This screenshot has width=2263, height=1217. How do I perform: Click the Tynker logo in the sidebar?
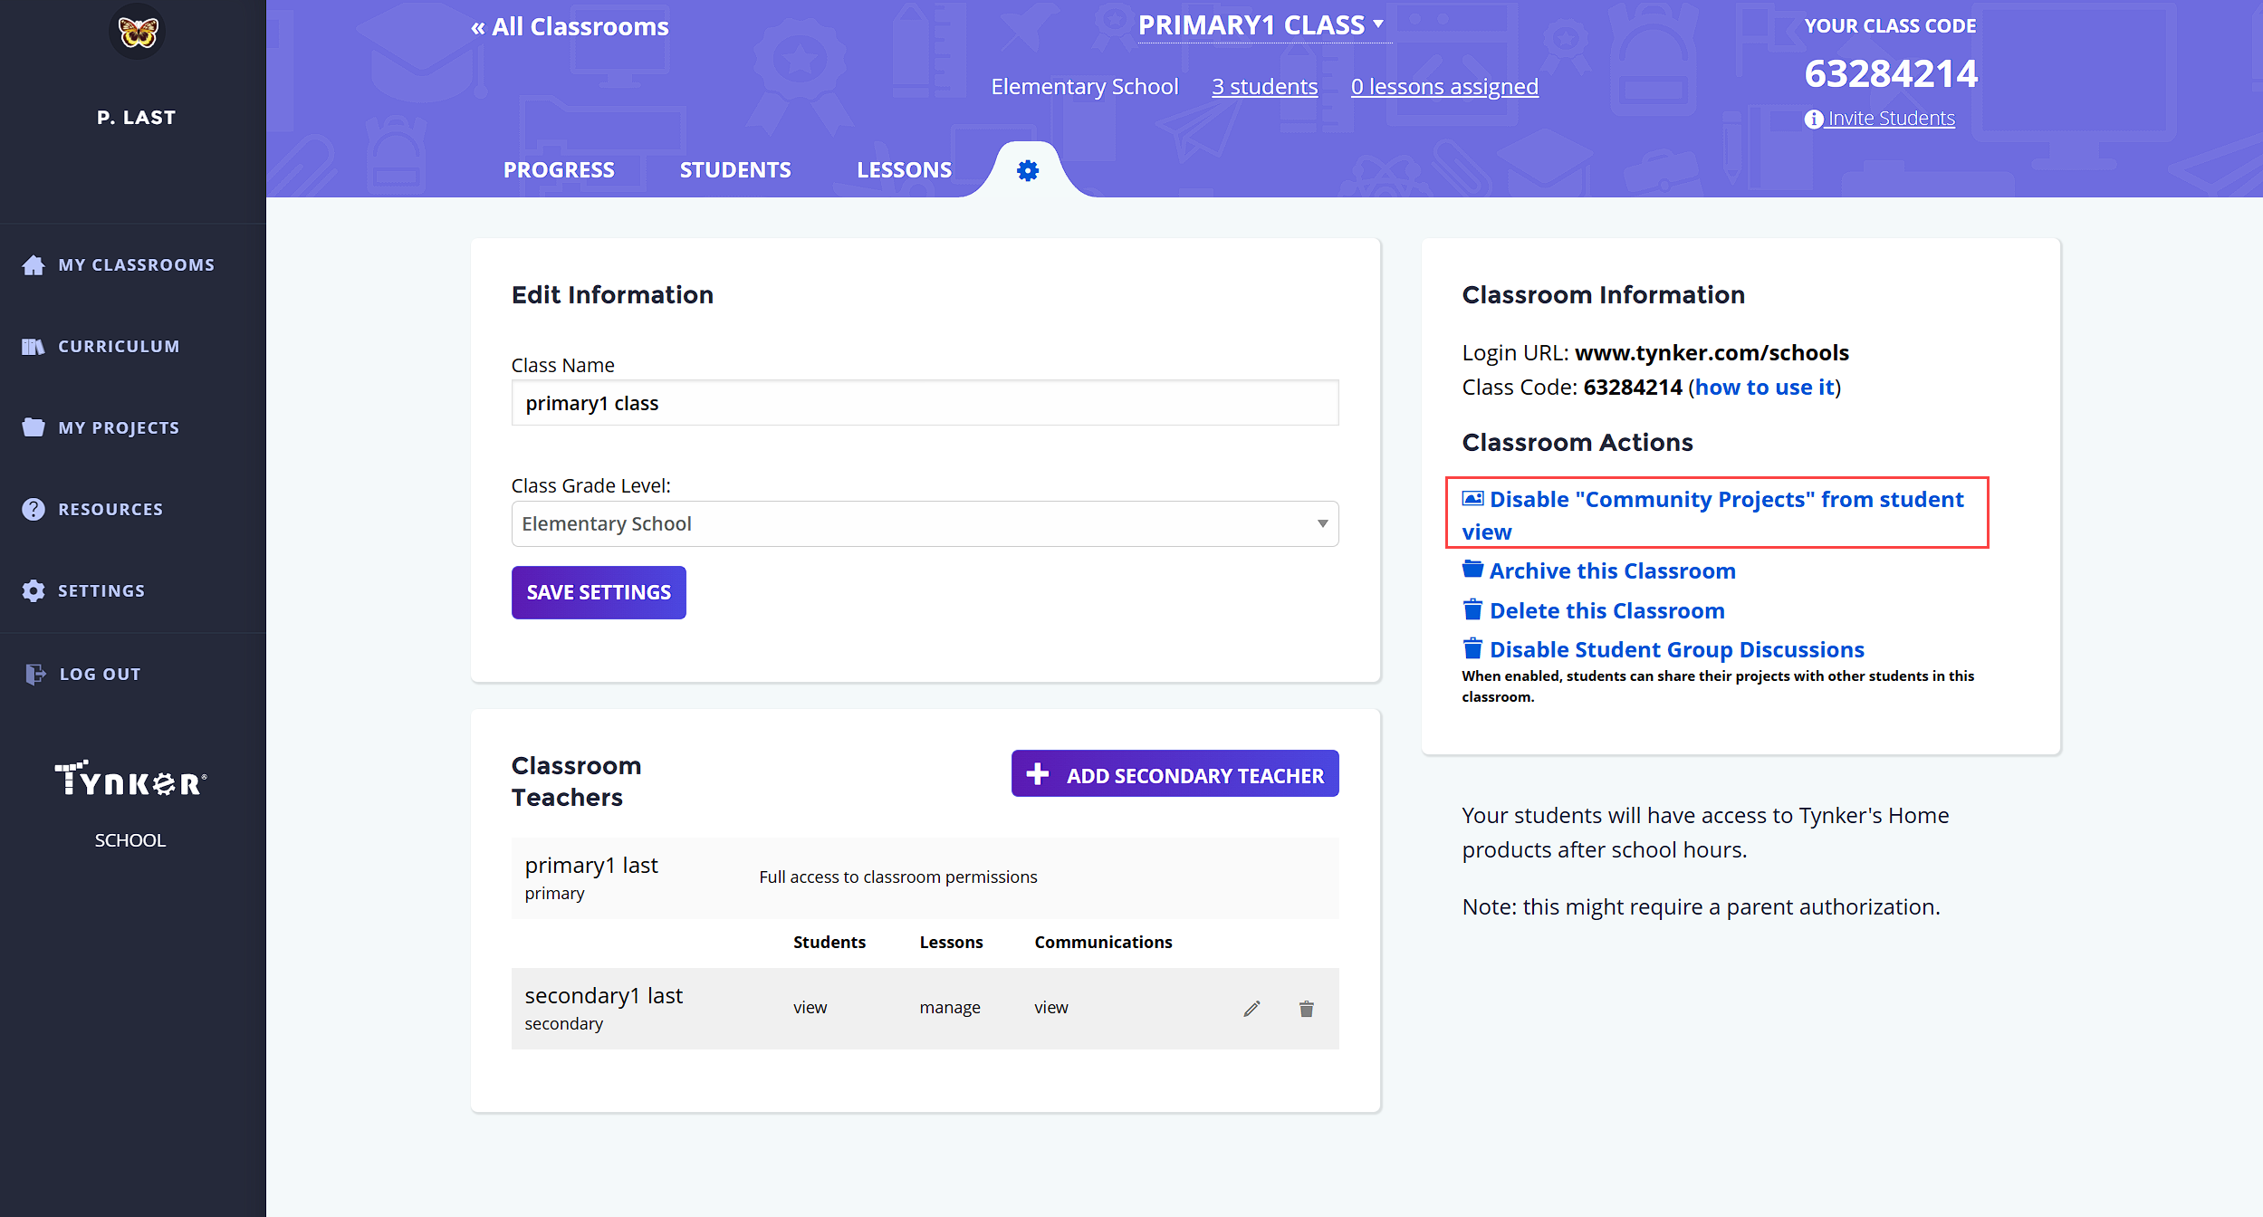[x=130, y=780]
